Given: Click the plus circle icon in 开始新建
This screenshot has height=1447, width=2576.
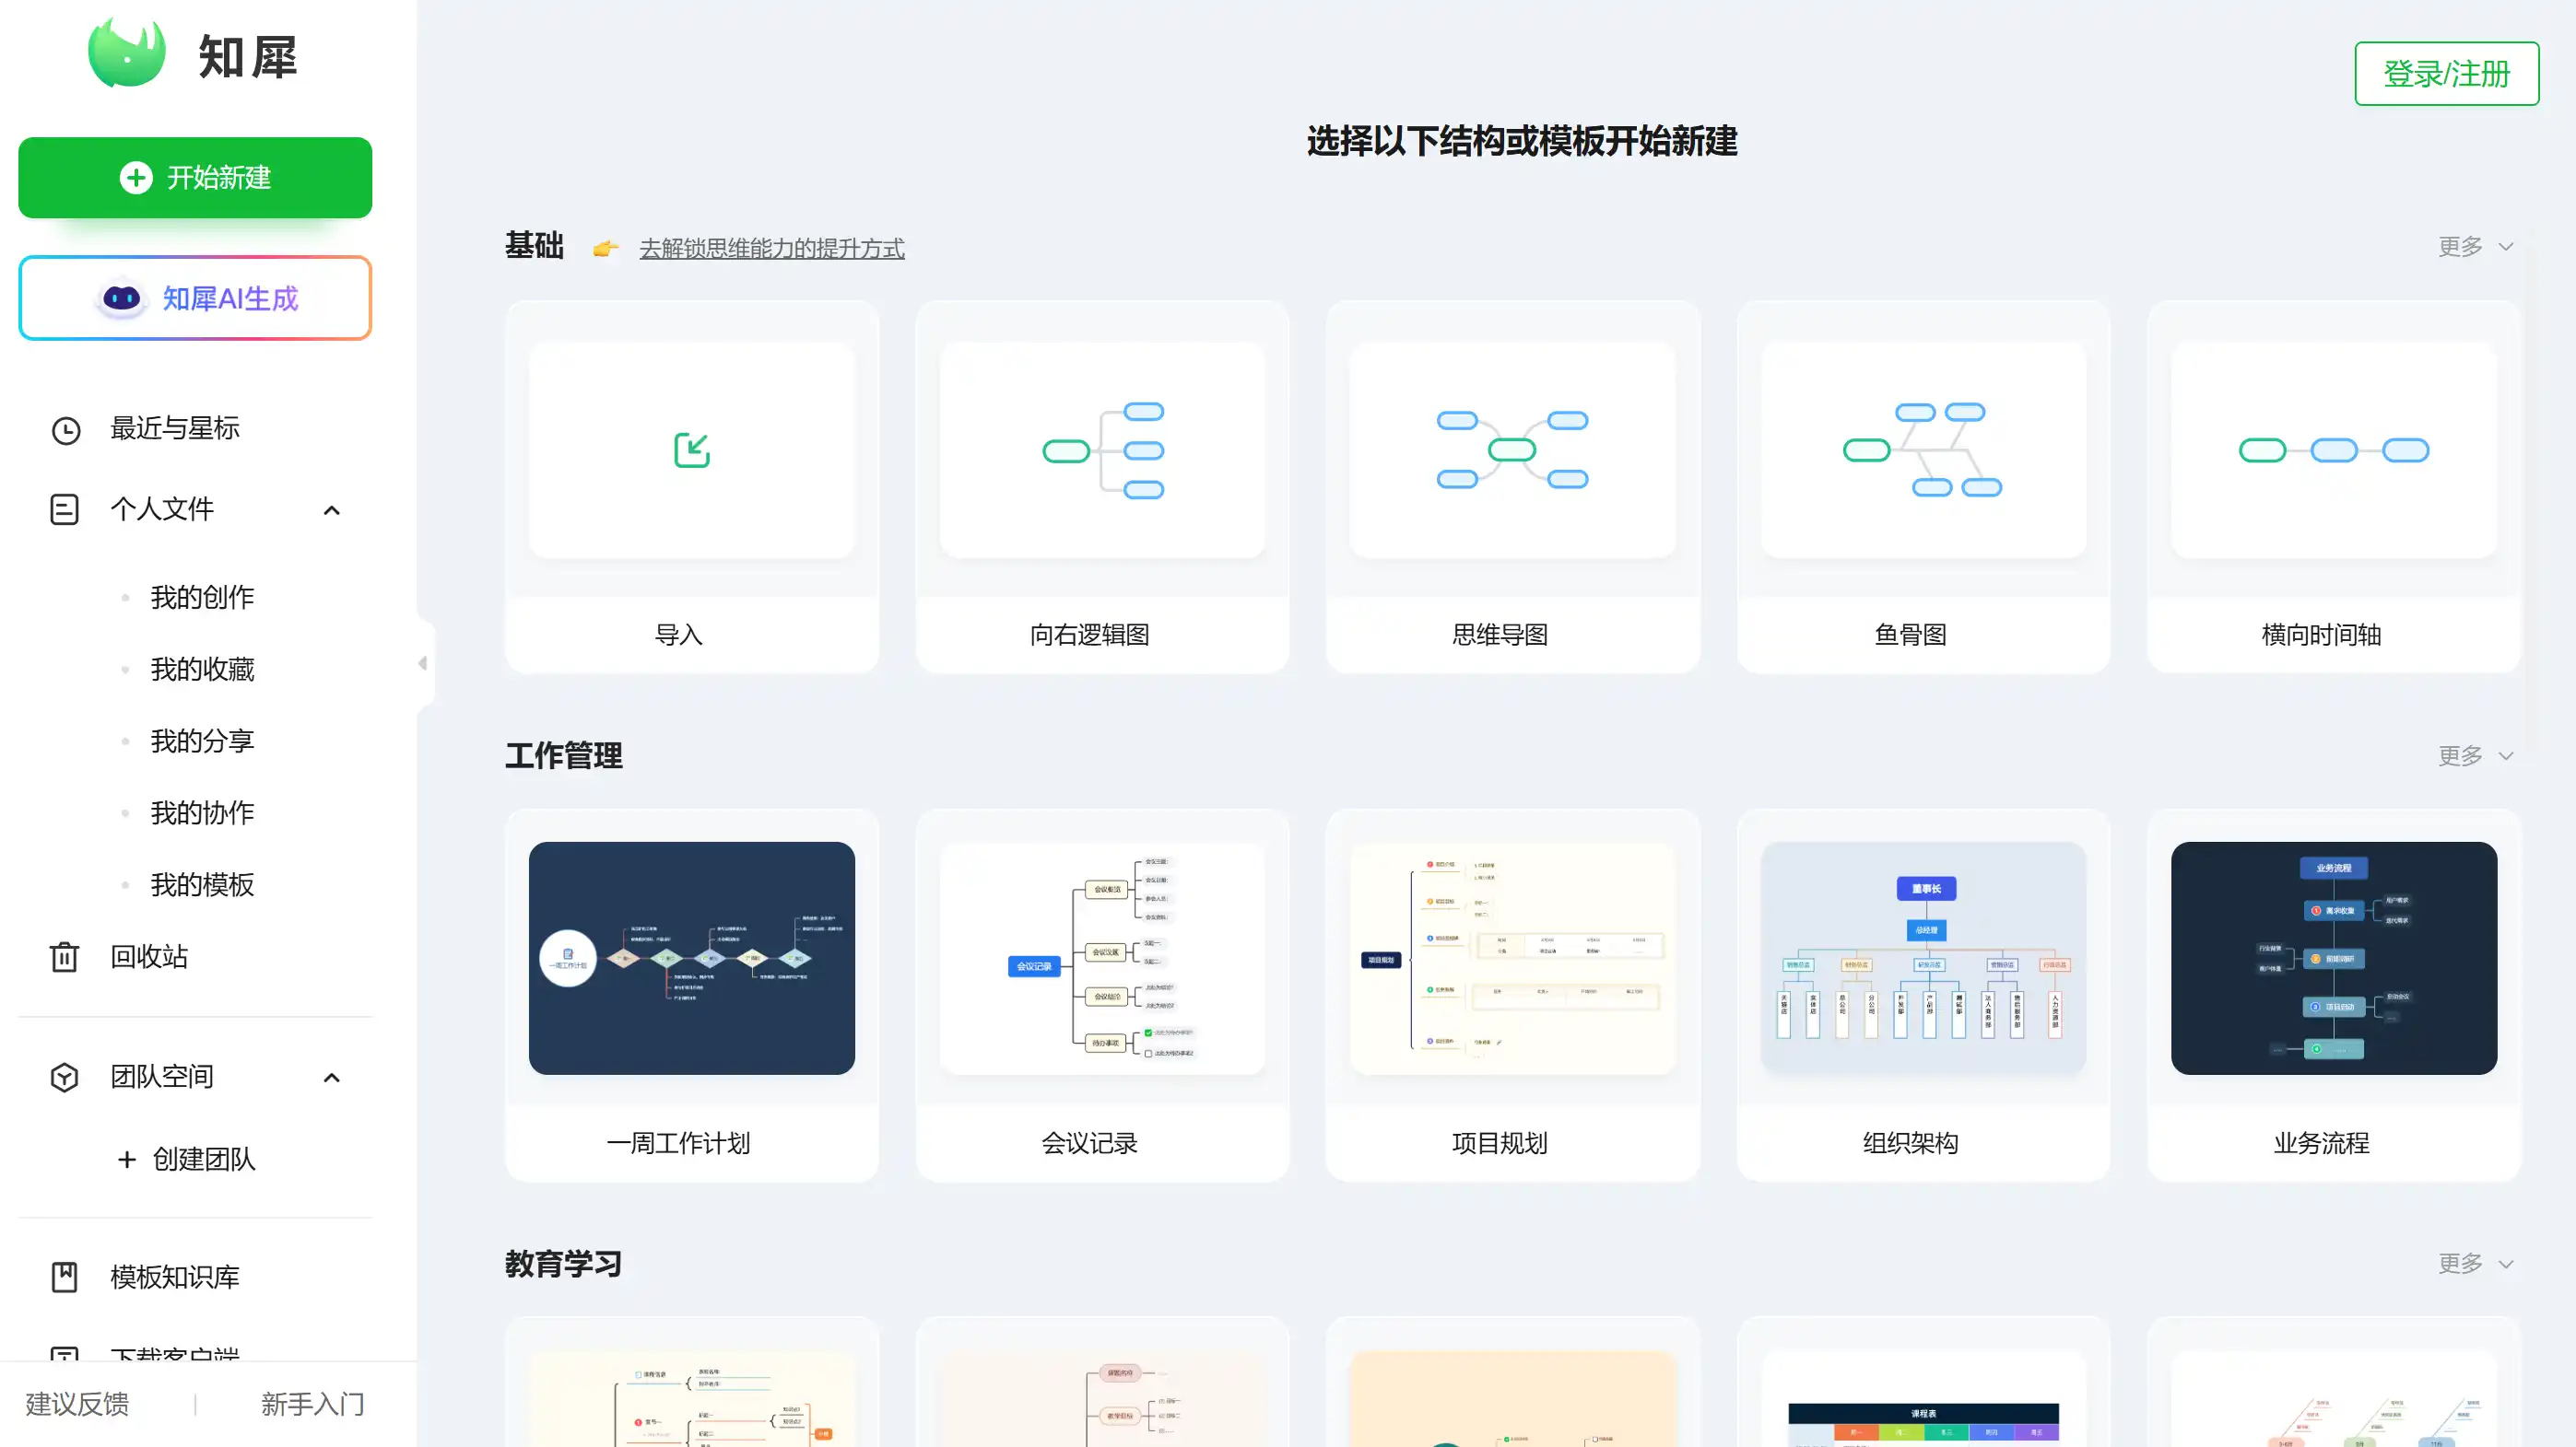Looking at the screenshot, I should pyautogui.click(x=136, y=178).
